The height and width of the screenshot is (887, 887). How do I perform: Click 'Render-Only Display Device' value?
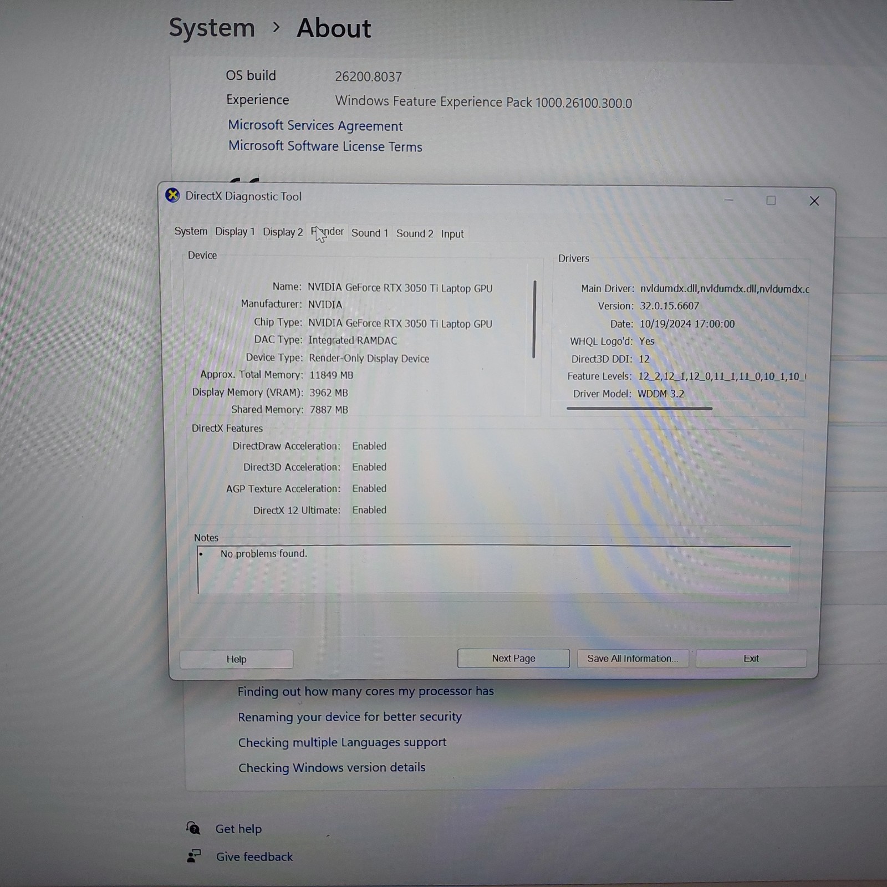point(369,358)
